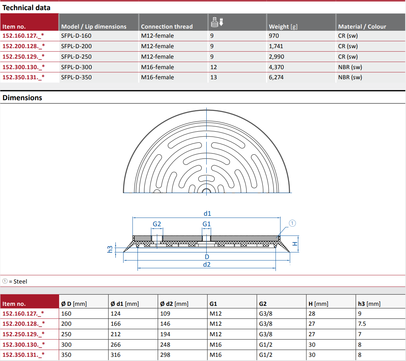
Task: Select the G2 label on the cross-section drawing
Action: tap(157, 224)
